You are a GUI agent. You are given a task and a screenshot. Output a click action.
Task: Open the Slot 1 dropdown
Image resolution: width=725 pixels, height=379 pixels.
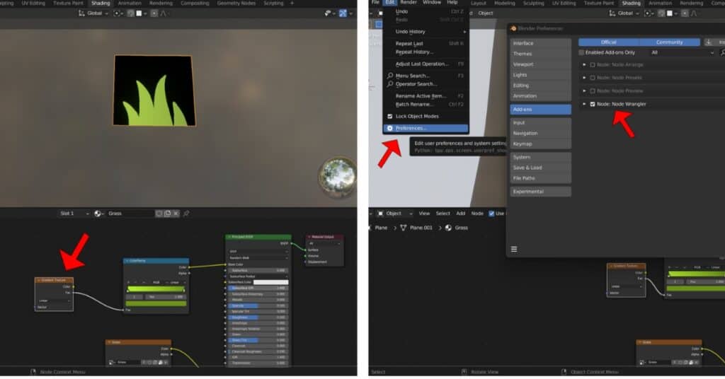coord(75,213)
